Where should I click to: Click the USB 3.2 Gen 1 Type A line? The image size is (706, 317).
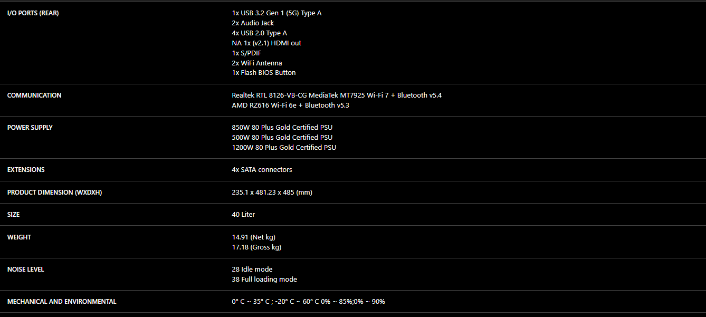(x=276, y=13)
